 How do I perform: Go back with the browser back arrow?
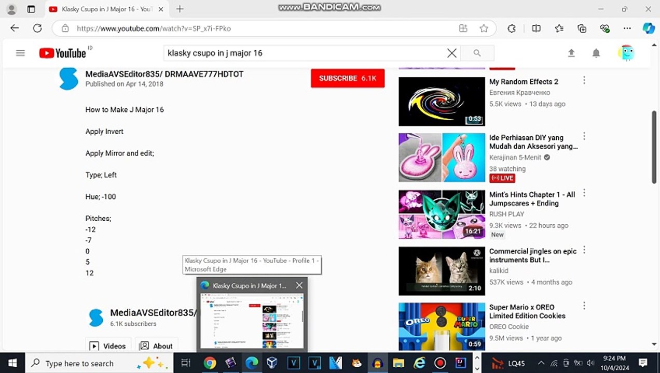point(15,28)
